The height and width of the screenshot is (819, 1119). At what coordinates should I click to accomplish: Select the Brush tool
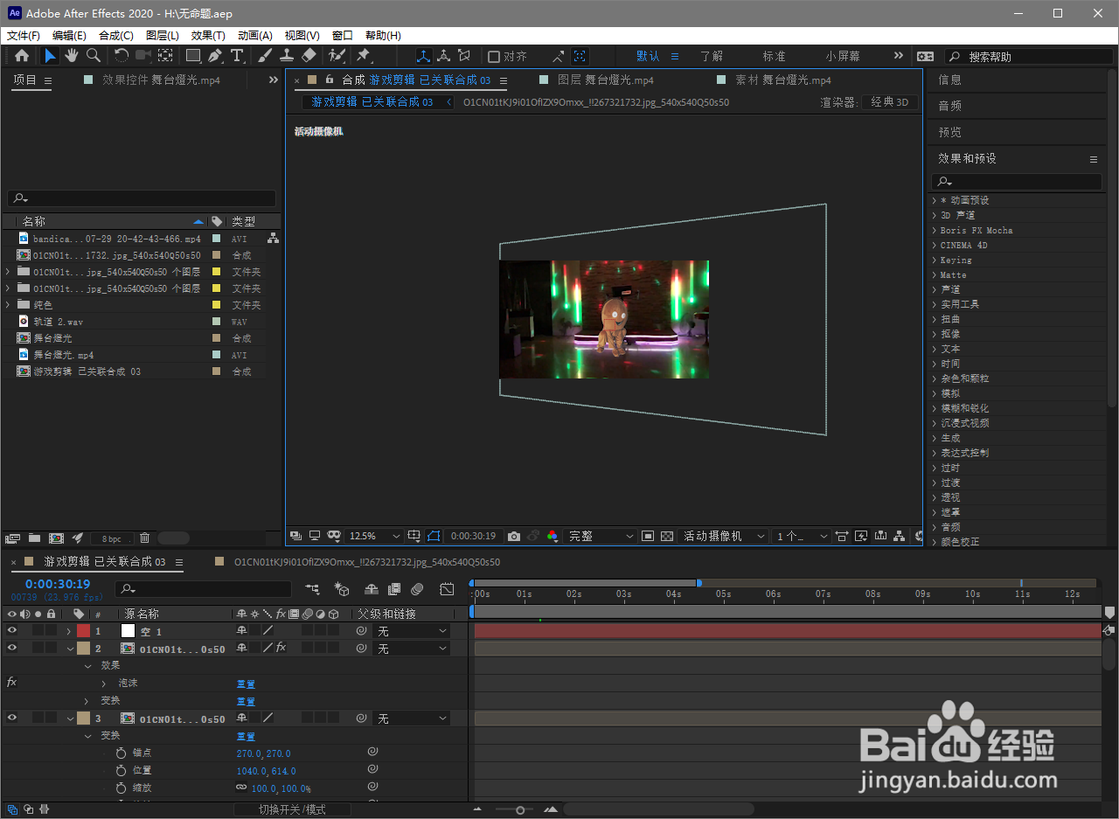(x=265, y=56)
